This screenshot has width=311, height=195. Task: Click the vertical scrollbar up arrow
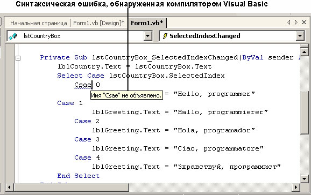304,52
